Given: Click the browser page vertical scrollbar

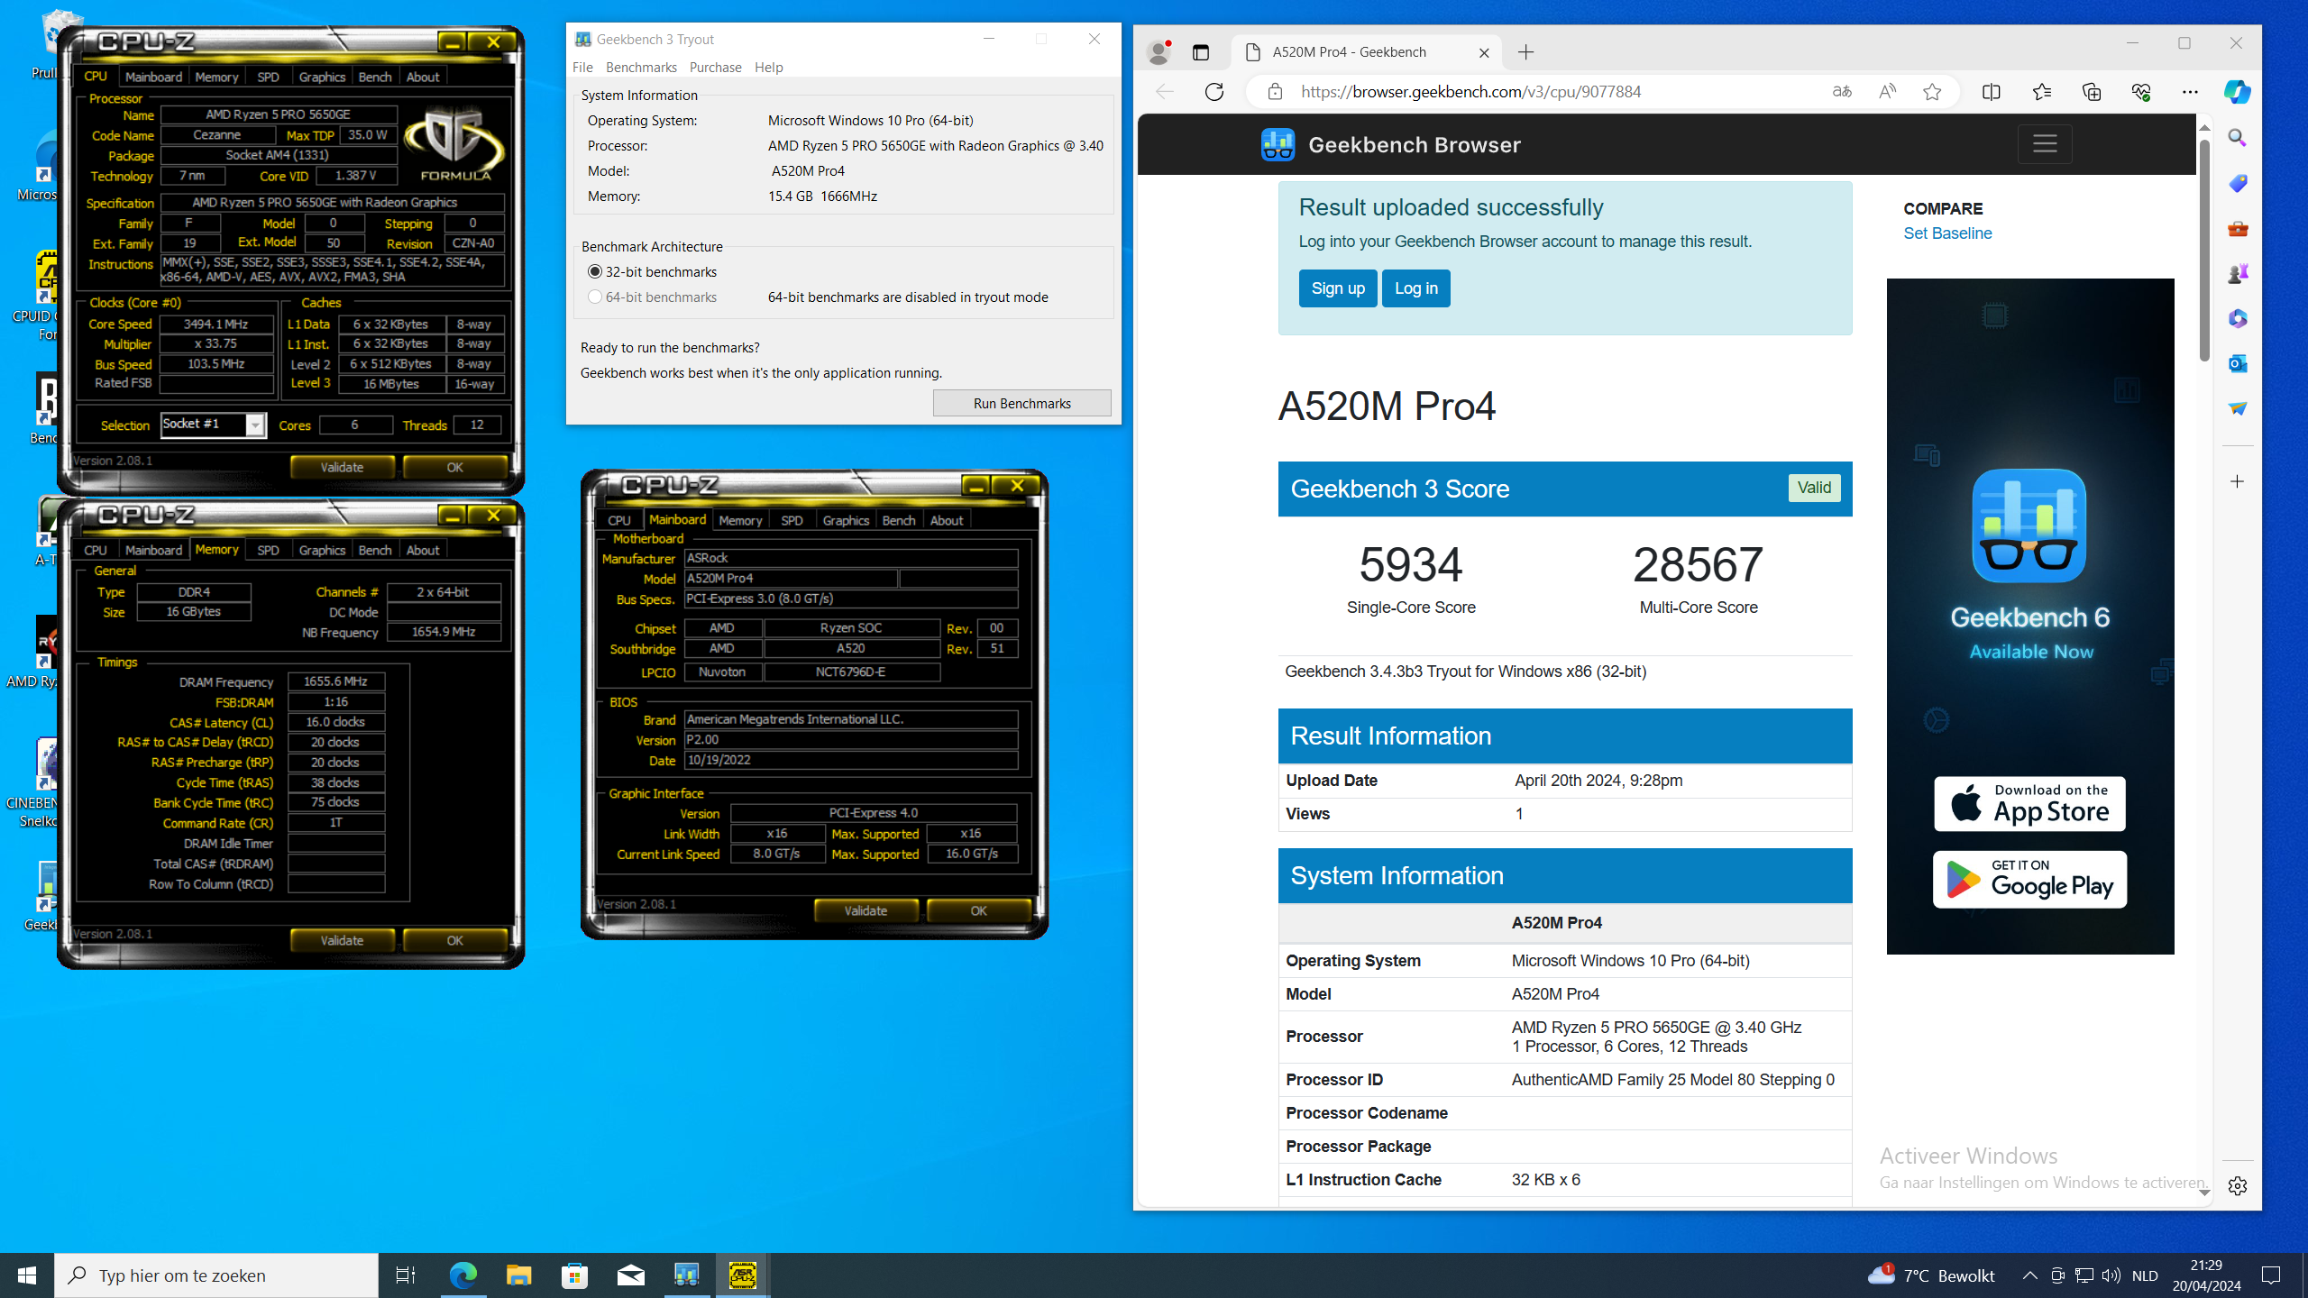Looking at the screenshot, I should [2204, 250].
